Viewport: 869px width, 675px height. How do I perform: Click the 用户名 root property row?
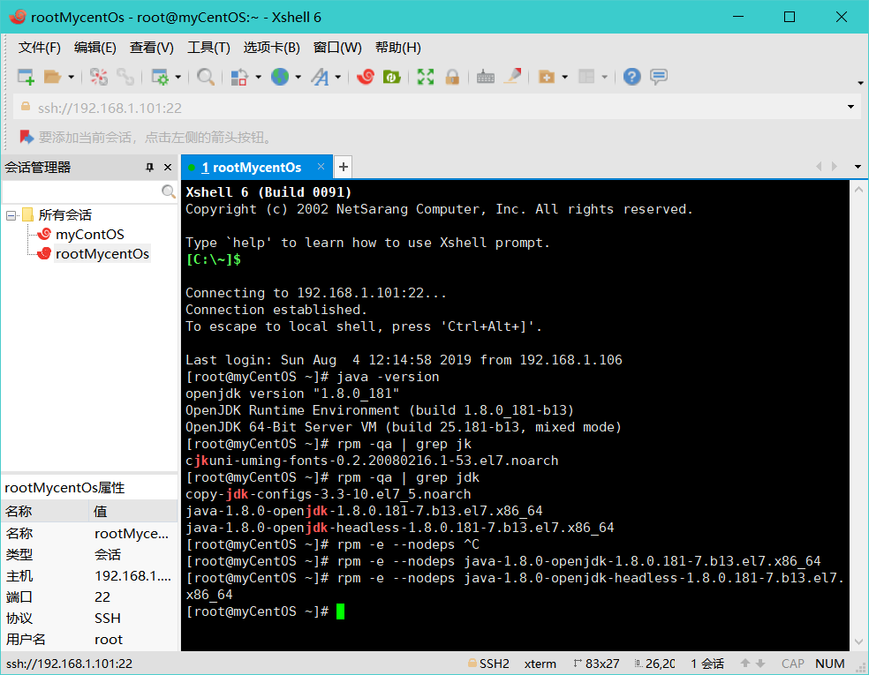pos(89,640)
